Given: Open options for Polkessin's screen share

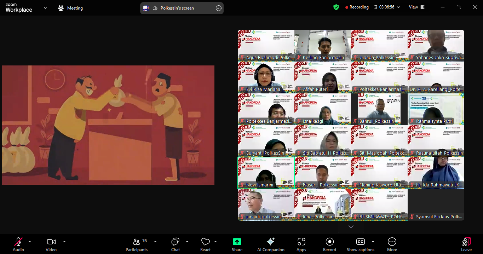Looking at the screenshot, I should point(218,7).
